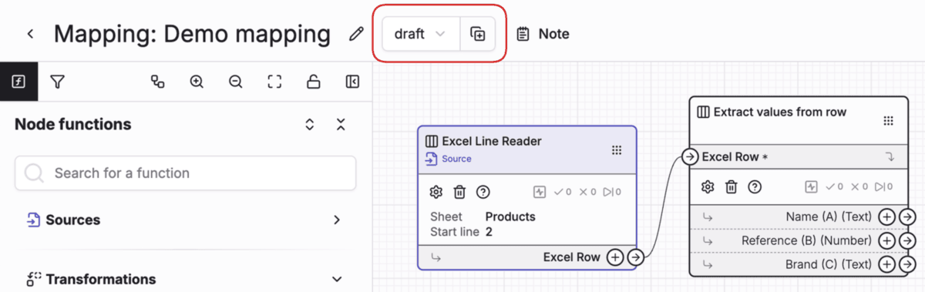Image resolution: width=925 pixels, height=292 pixels.
Task: Click the activity icon on Excel Line Reader
Action: pos(539,192)
